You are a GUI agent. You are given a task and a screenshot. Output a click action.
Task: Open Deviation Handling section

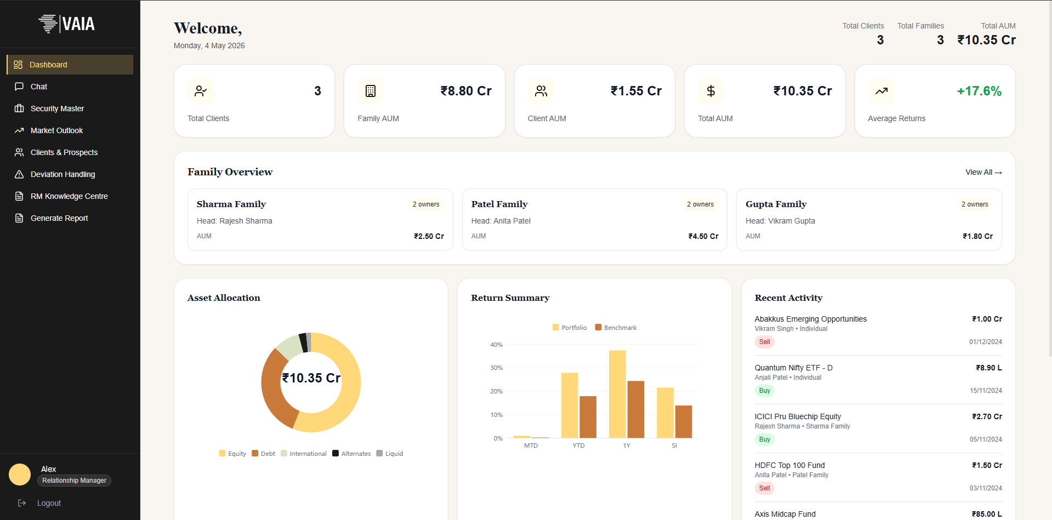[x=70, y=174]
